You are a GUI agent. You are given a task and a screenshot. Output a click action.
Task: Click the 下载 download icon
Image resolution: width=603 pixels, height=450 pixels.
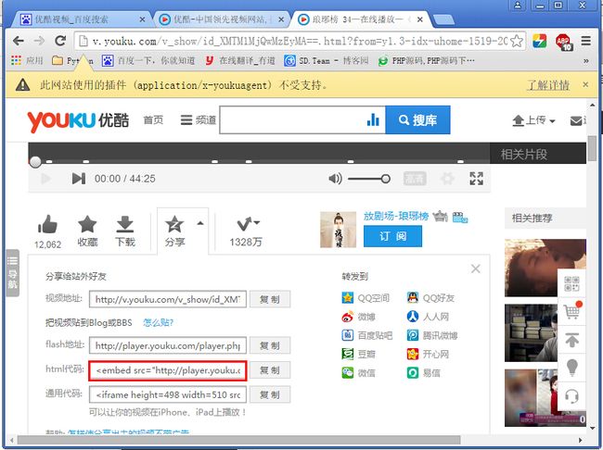(x=125, y=231)
